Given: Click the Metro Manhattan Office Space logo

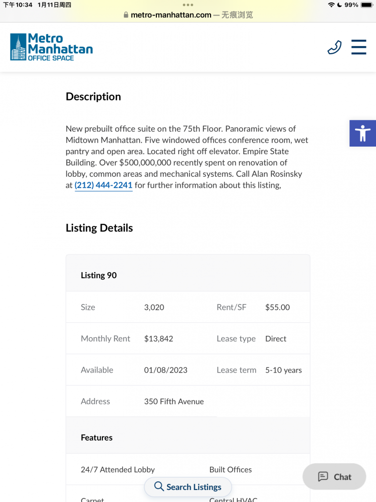Looking at the screenshot, I should [x=52, y=47].
